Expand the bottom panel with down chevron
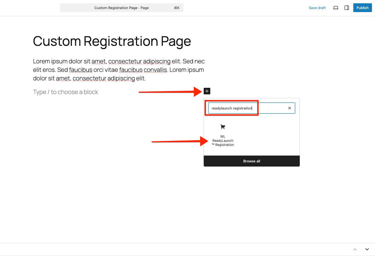The width and height of the screenshot is (375, 262). [x=367, y=249]
